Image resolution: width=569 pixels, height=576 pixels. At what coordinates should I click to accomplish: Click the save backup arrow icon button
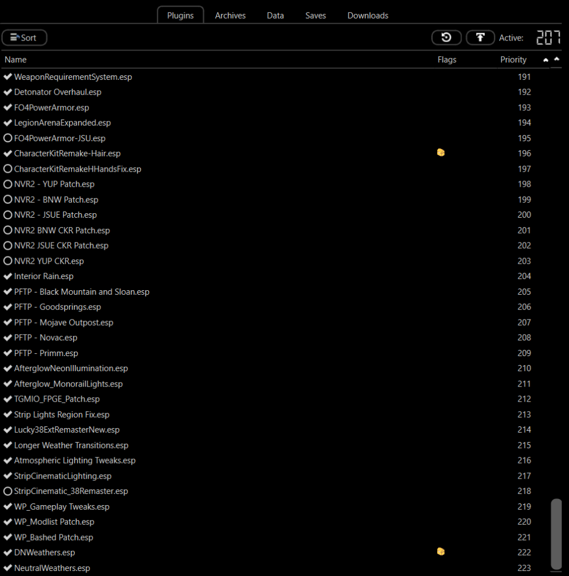[480, 38]
